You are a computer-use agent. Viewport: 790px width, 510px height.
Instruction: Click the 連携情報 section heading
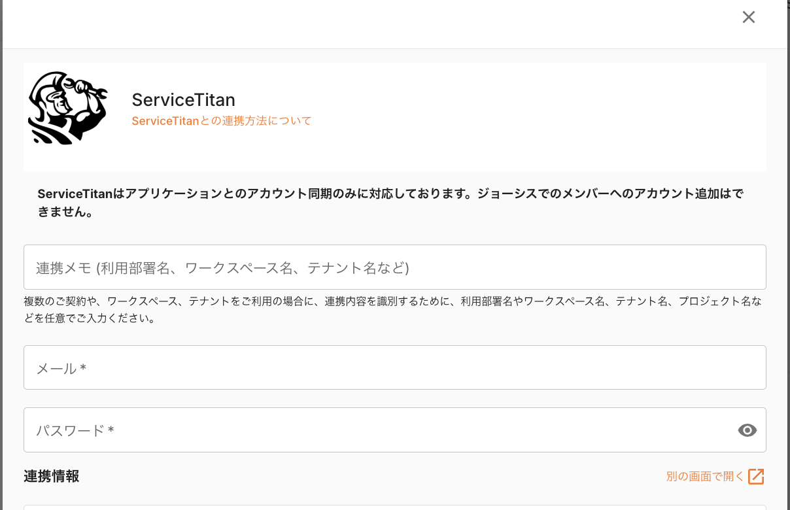[52, 477]
